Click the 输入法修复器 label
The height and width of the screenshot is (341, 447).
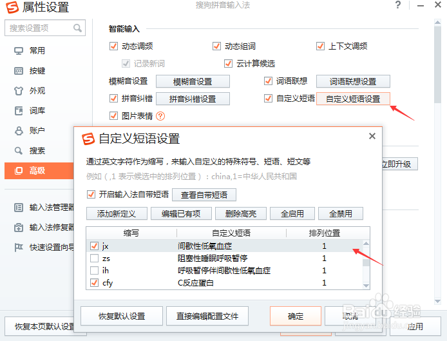pos(52,228)
